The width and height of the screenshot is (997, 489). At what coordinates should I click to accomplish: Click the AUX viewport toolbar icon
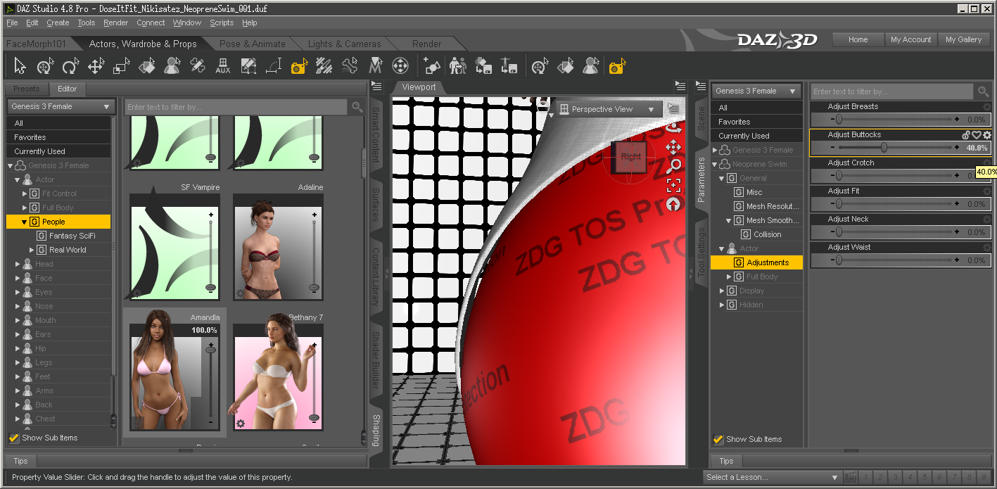coord(222,67)
